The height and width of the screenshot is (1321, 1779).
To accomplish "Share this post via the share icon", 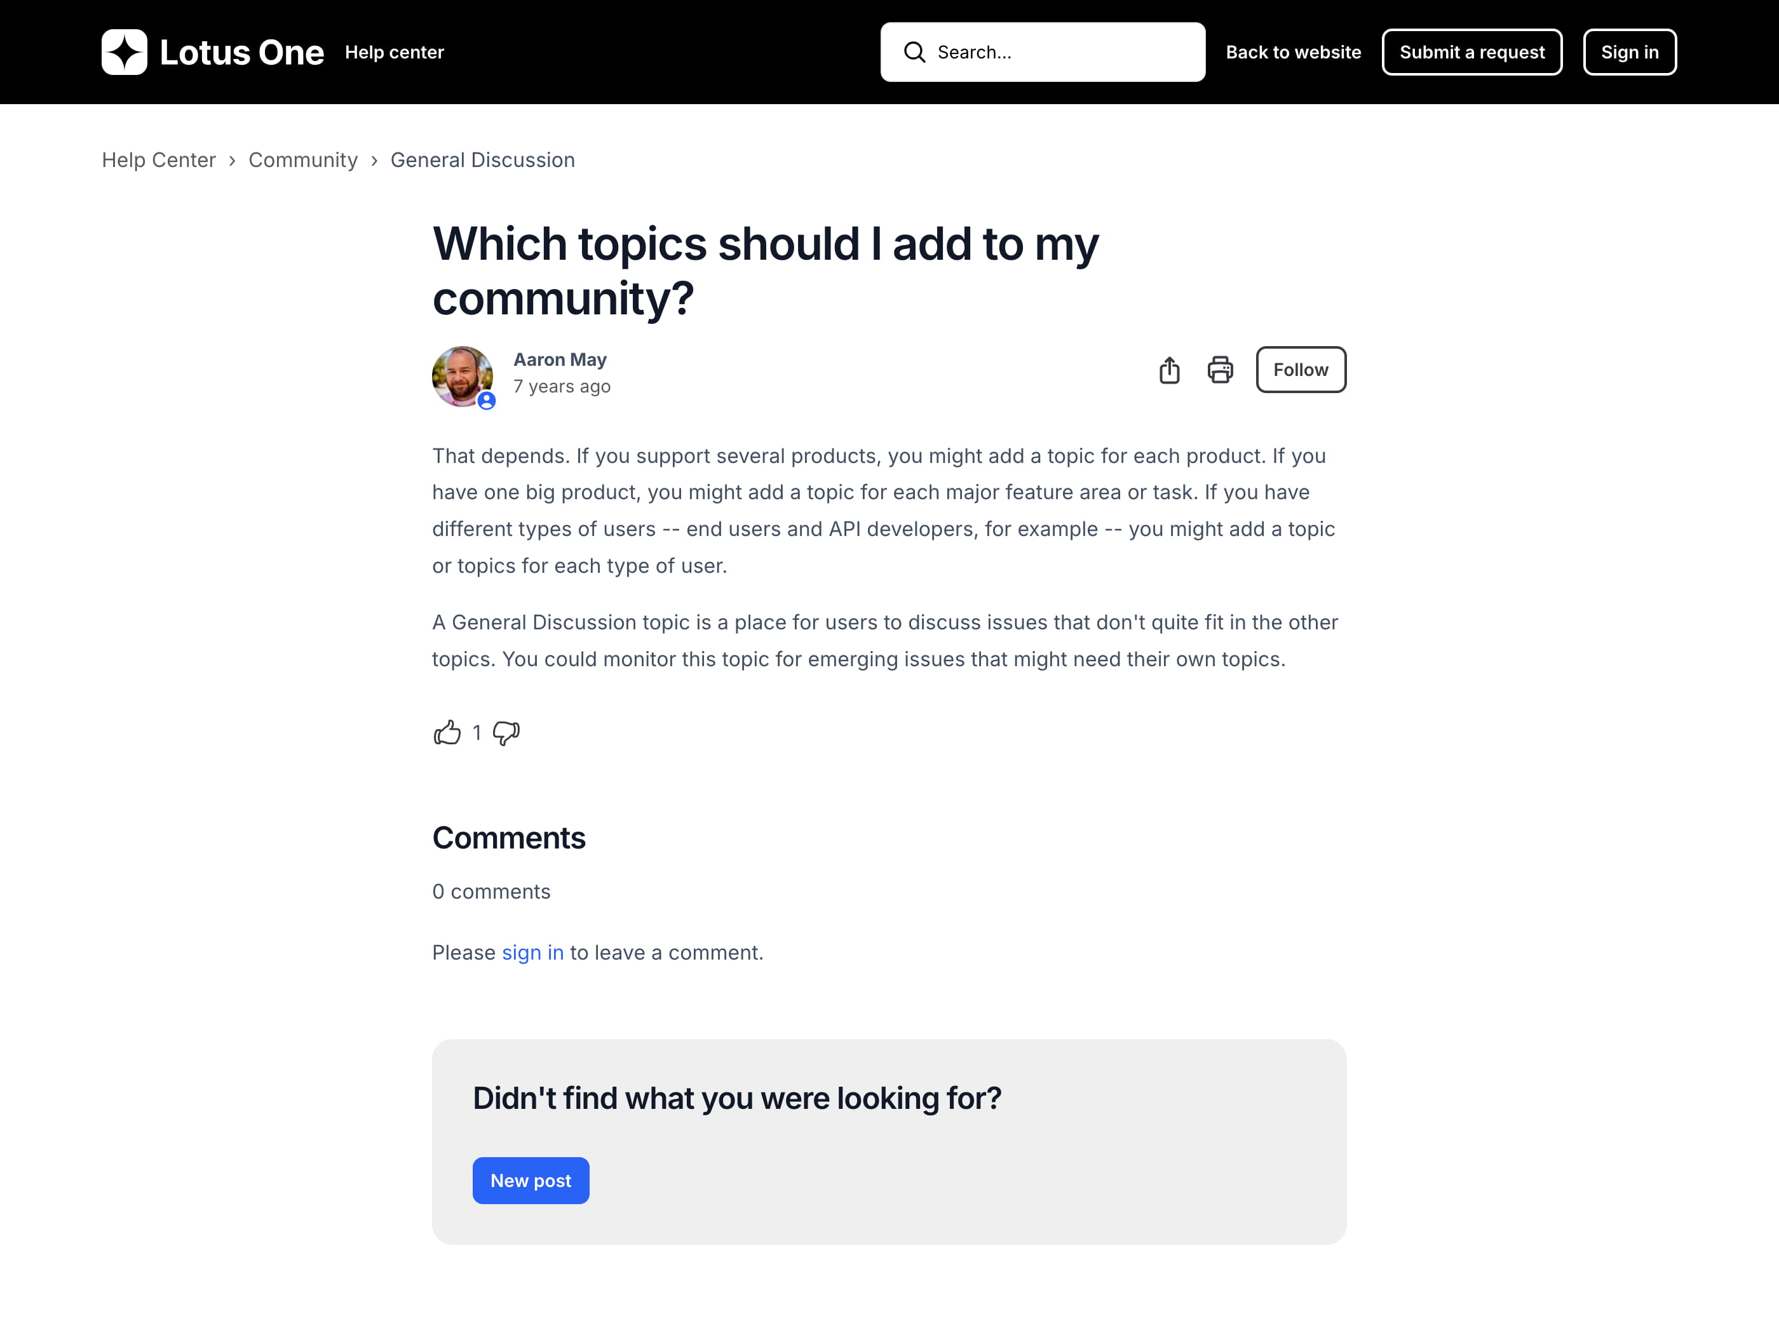I will point(1168,370).
